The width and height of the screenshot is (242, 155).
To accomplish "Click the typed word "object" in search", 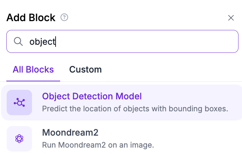I will tap(42, 42).
